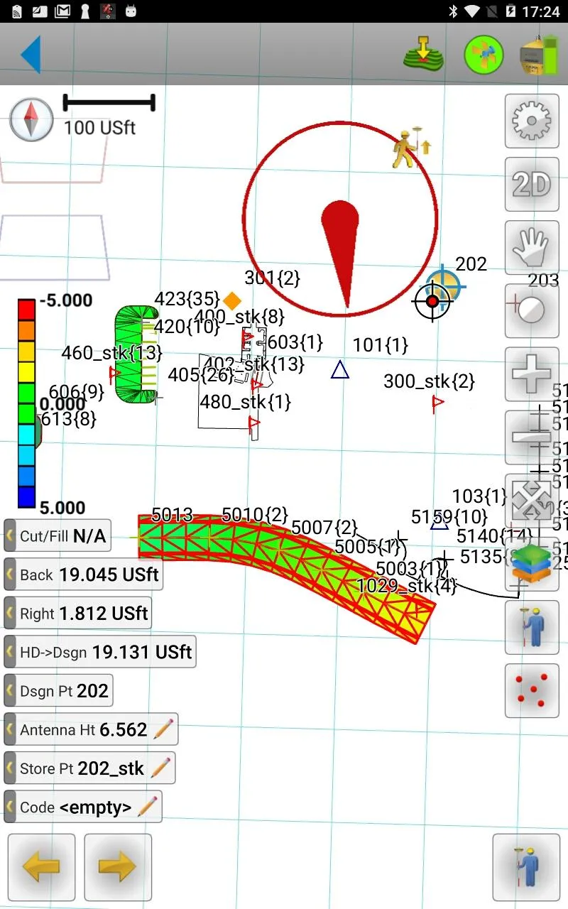Select point label 1029_stk{4}
568x909 pixels.
pos(406,587)
